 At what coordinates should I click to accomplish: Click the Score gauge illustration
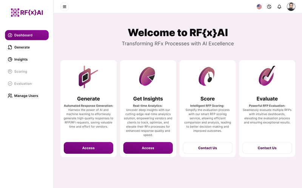pyautogui.click(x=206, y=76)
